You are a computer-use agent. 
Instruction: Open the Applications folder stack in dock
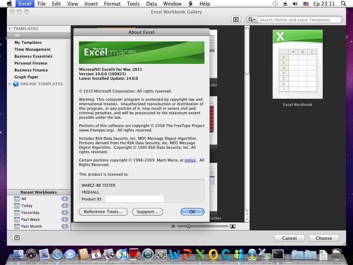(297, 255)
